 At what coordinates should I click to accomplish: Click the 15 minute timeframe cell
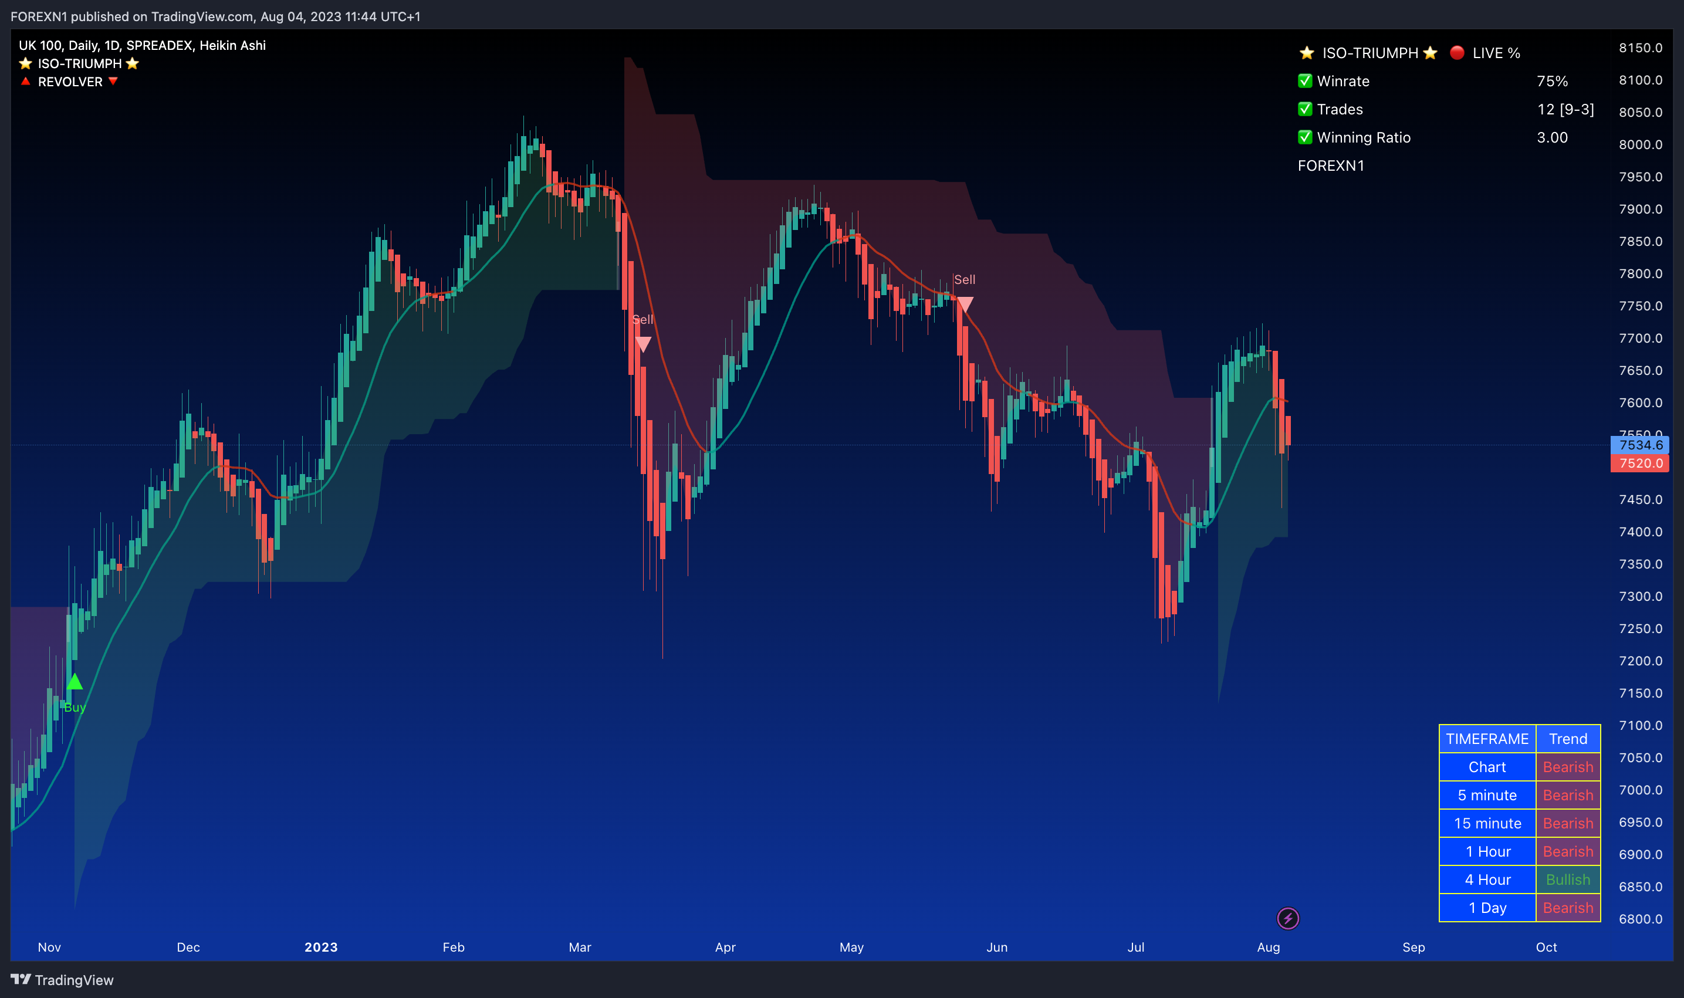(1487, 823)
